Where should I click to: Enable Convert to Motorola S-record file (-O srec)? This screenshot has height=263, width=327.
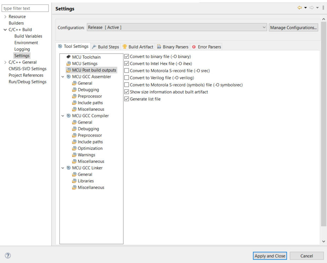126,71
